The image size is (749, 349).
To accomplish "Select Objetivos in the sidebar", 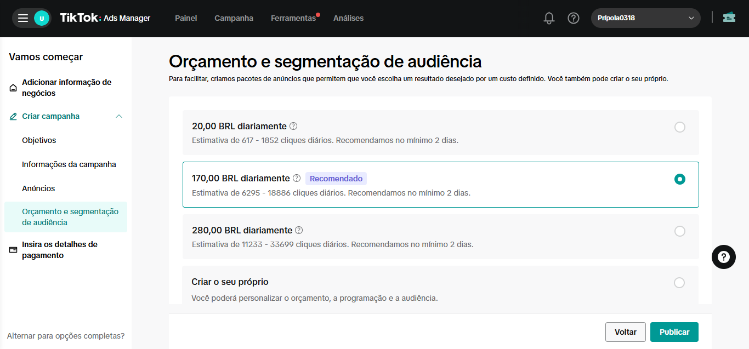I will (38, 140).
